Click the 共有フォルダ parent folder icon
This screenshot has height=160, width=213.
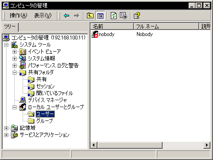(x=23, y=72)
